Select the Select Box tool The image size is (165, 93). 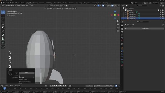[3, 12]
